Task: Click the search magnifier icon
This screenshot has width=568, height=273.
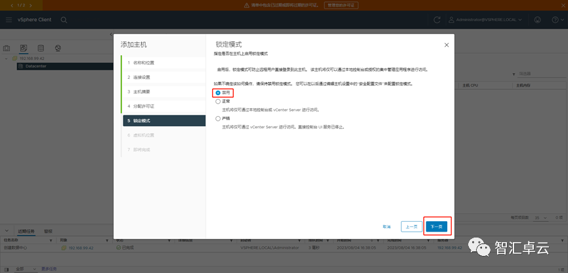Action: [64, 20]
